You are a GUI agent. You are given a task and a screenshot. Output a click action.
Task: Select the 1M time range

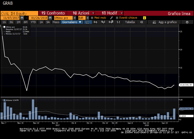pyautogui.click(x=18, y=22)
